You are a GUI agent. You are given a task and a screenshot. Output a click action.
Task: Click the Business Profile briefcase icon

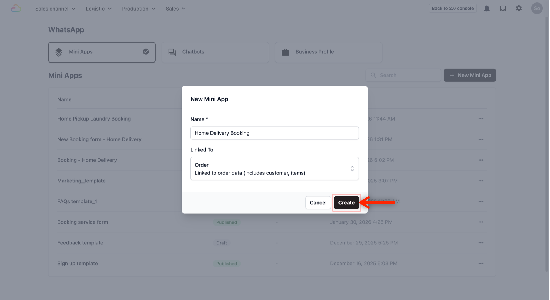[285, 52]
